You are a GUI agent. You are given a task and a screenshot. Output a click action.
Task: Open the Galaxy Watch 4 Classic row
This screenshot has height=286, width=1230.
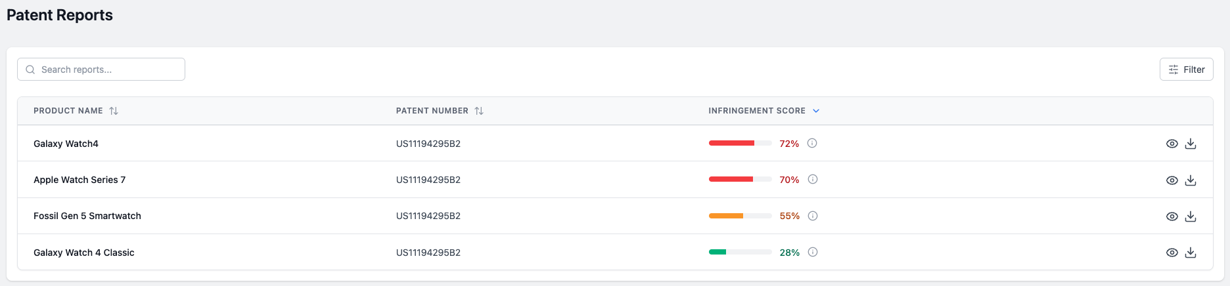(x=84, y=253)
